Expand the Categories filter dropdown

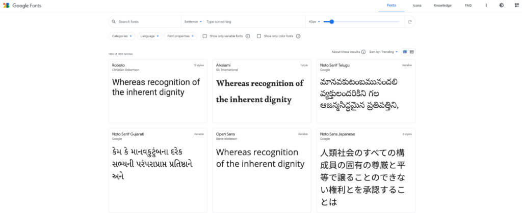pos(122,36)
